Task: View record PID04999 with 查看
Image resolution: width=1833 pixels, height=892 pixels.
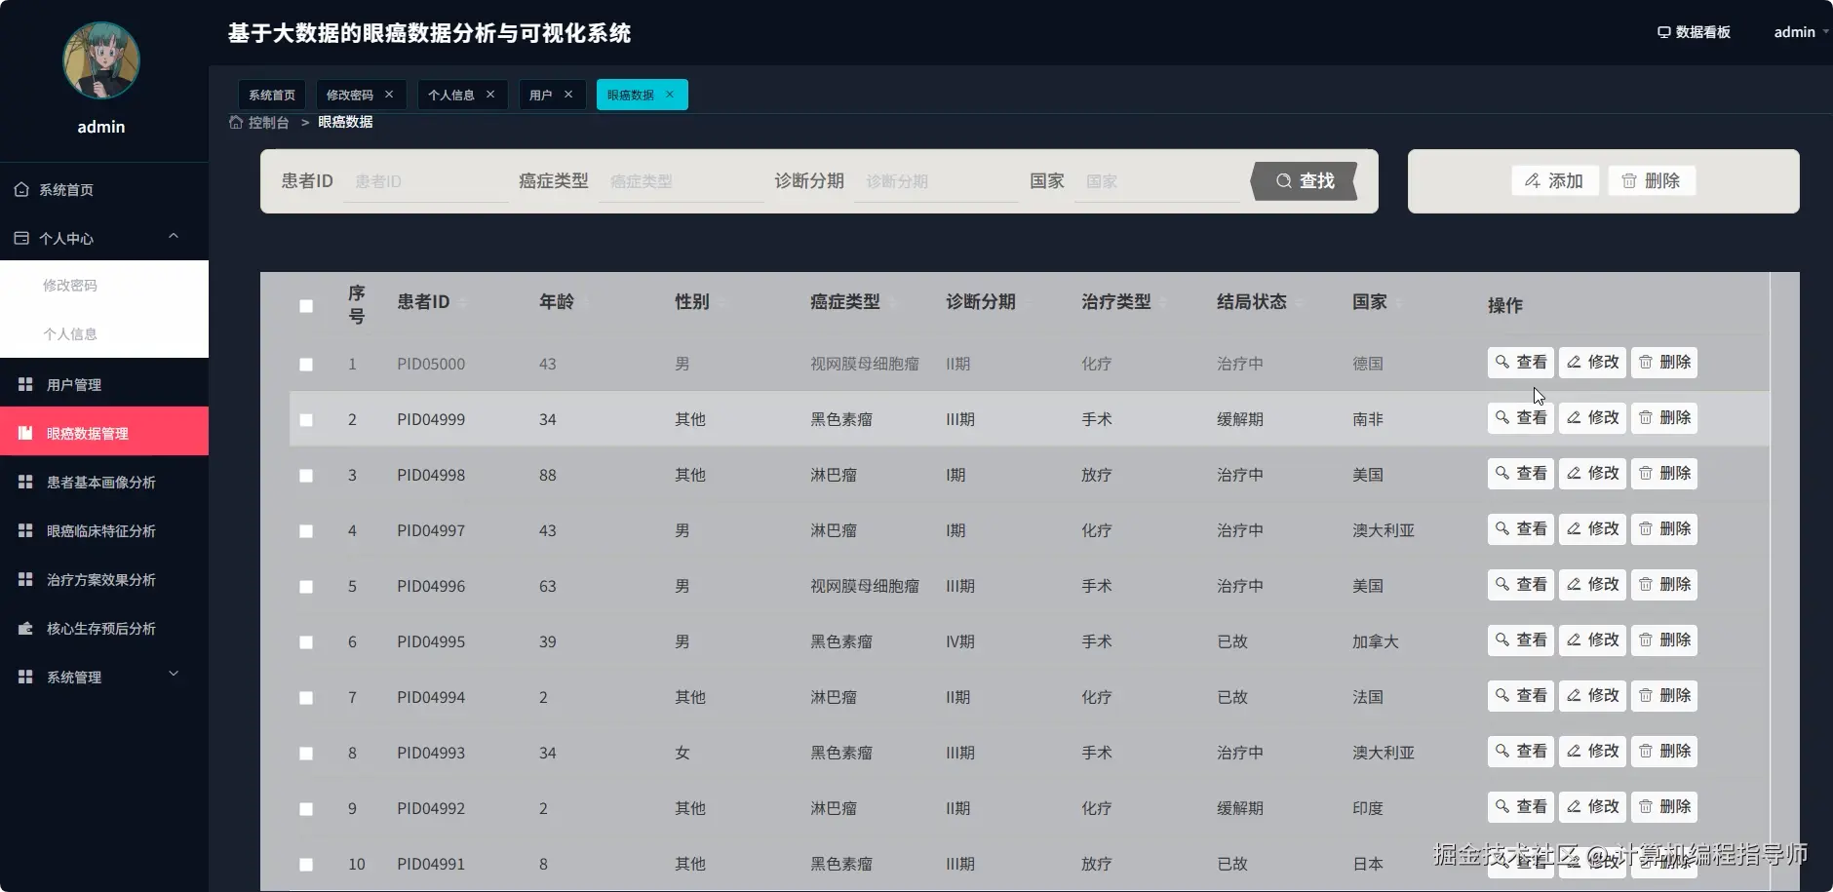Action: (1521, 417)
